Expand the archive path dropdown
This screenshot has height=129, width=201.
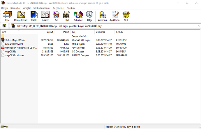click(x=199, y=26)
